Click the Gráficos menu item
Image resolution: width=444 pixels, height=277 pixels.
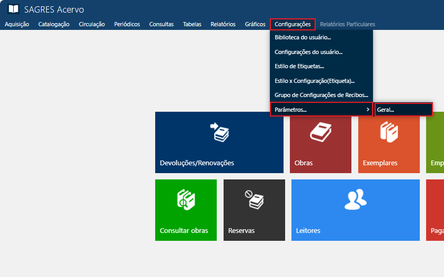(x=255, y=24)
